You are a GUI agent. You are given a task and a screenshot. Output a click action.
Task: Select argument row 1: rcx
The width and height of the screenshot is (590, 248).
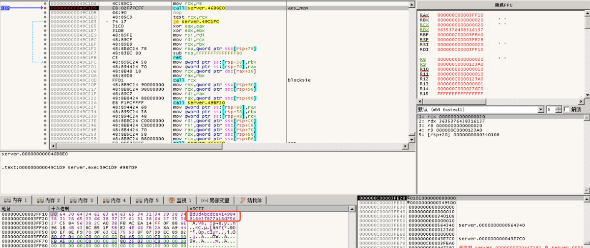click(x=499, y=117)
